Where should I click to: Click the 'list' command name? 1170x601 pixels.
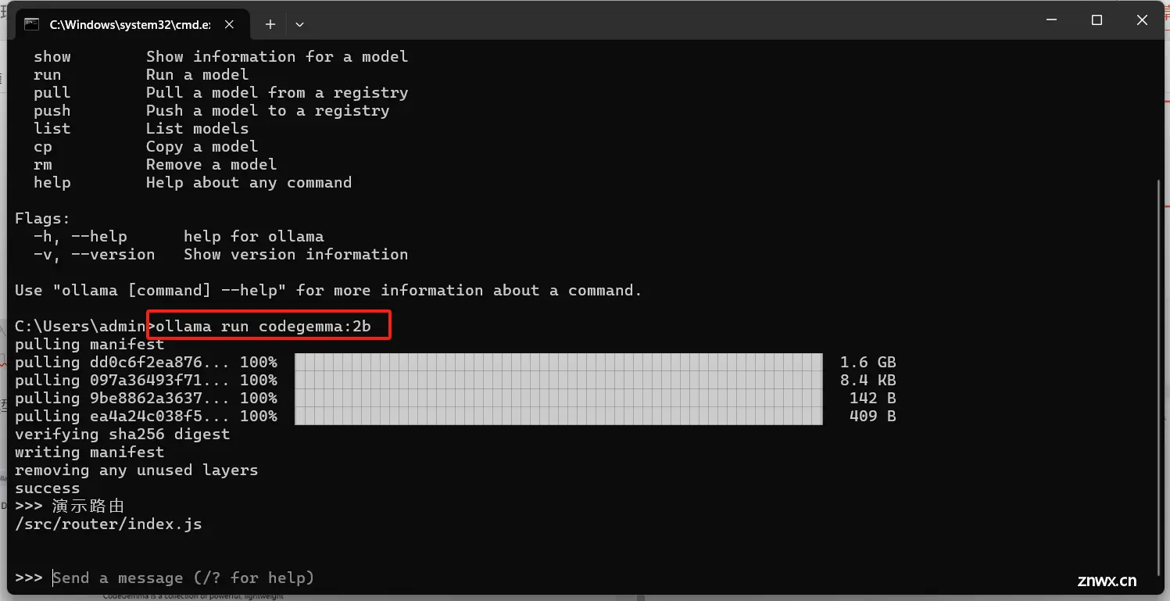[x=52, y=128]
